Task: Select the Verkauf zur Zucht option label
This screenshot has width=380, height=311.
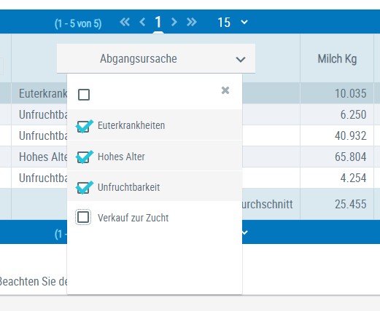Action: coord(133,218)
